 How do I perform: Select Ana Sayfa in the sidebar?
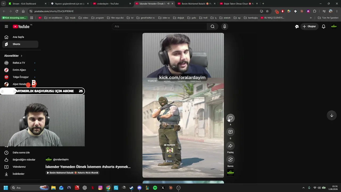pyautogui.click(x=20, y=37)
